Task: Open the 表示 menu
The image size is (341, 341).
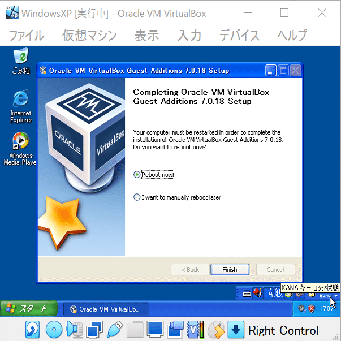Action: click(x=147, y=36)
